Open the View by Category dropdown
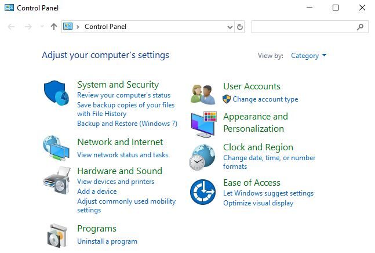 pyautogui.click(x=308, y=56)
